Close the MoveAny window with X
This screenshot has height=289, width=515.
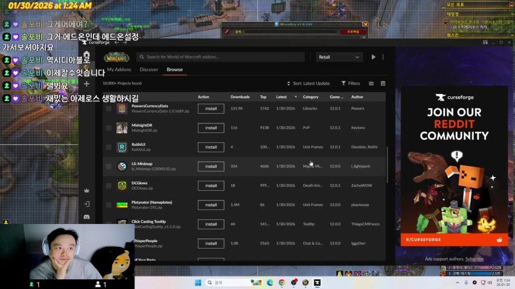pos(365,24)
